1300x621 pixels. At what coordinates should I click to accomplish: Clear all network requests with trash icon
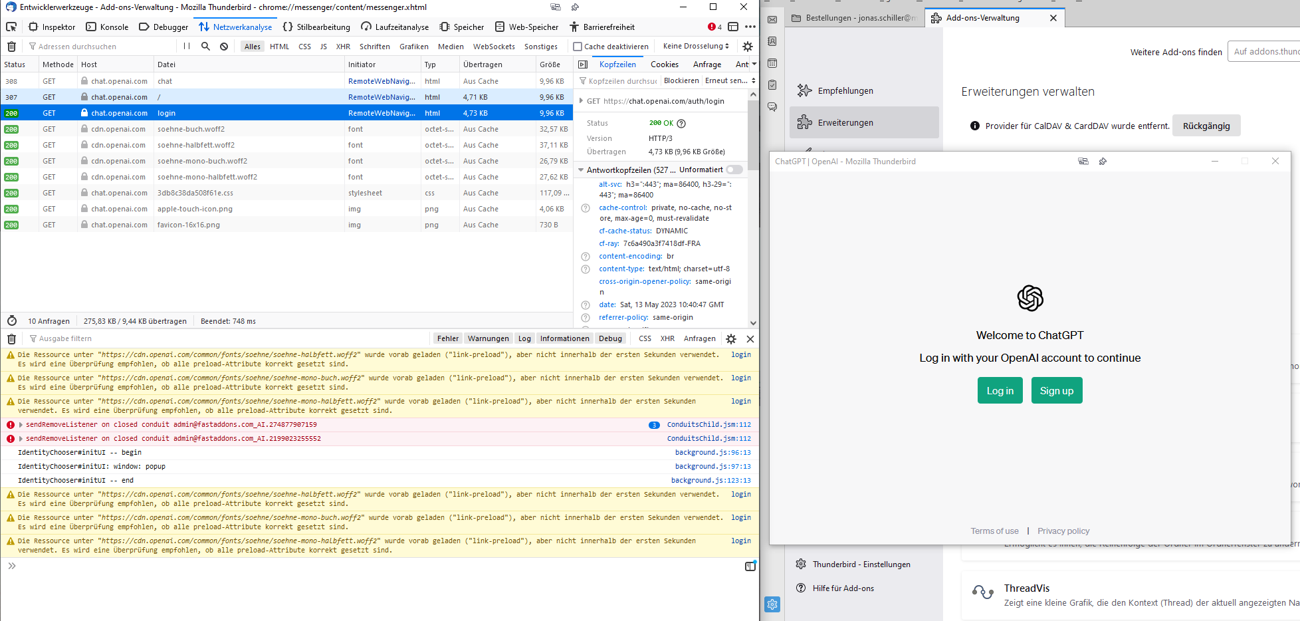[11, 46]
